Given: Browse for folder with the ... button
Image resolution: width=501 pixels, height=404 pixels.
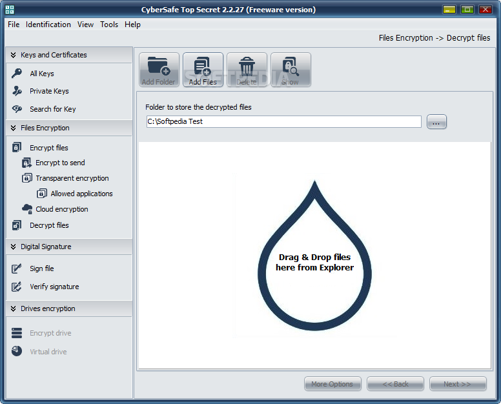Looking at the screenshot, I should click(x=437, y=122).
